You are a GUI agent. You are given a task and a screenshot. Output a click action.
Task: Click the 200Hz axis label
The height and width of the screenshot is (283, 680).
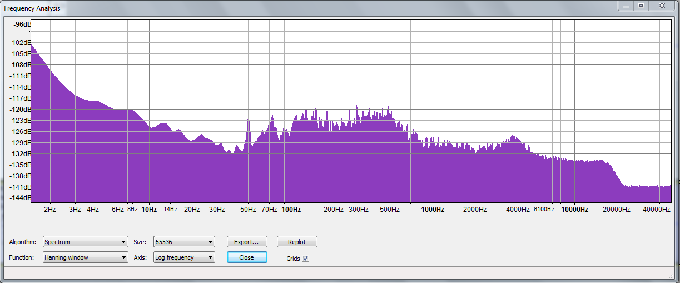click(333, 210)
